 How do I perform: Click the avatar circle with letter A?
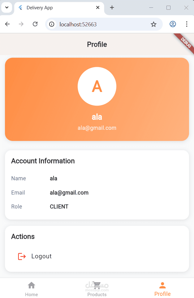point(97,86)
